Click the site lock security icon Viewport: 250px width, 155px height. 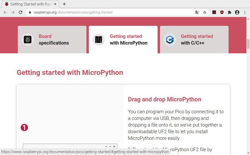click(x=30, y=12)
